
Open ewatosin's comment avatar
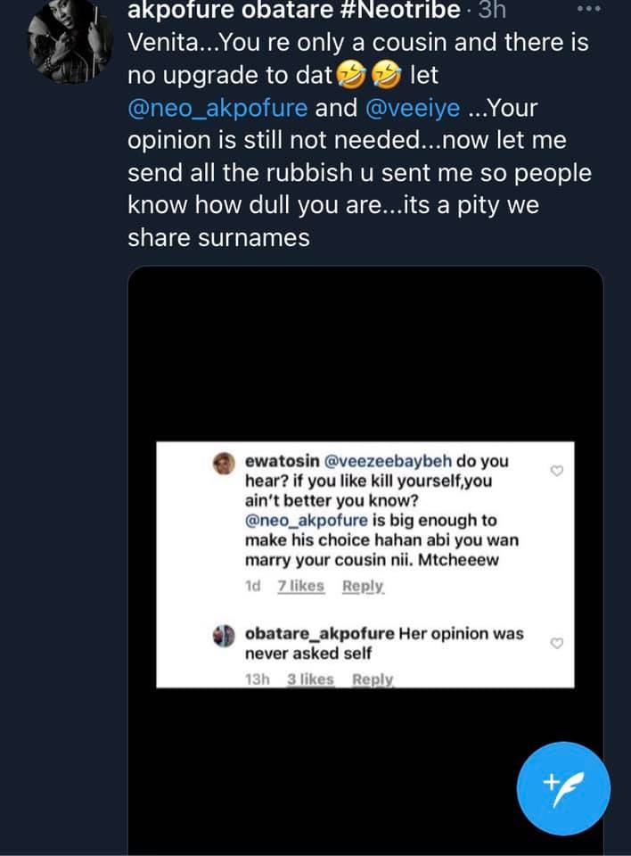[223, 464]
